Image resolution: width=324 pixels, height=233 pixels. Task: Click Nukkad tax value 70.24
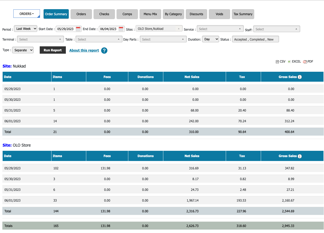point(242,121)
